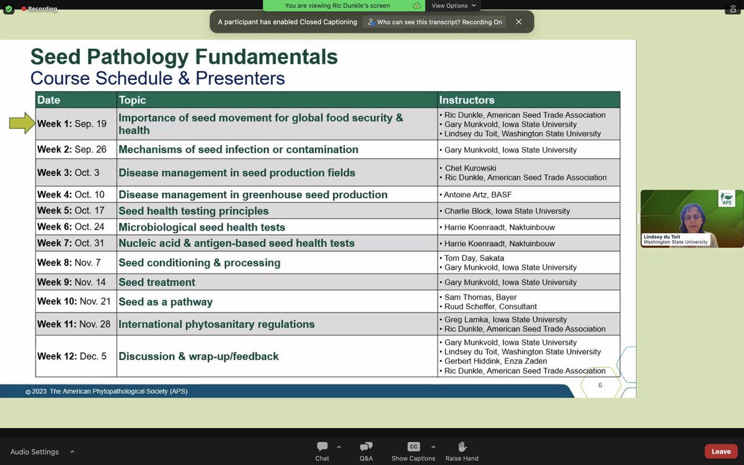Click 'Who can see this transcript?' button
The image size is (744, 465).
coord(434,22)
